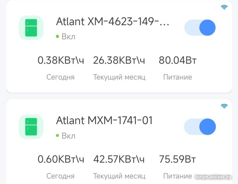Tap the 80.04Вт power reading

point(178,61)
